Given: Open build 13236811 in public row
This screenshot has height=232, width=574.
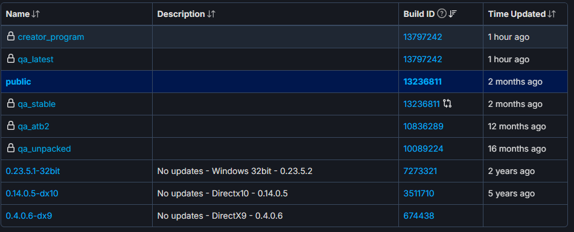Looking at the screenshot, I should [423, 82].
